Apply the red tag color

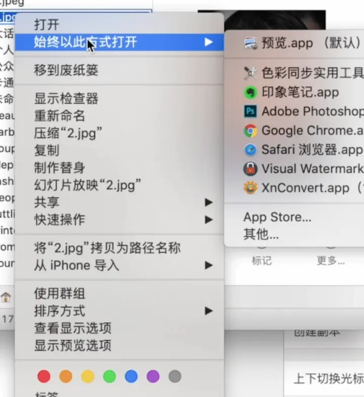pyautogui.click(x=44, y=377)
